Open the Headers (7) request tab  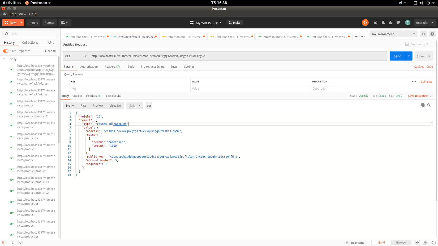112,67
